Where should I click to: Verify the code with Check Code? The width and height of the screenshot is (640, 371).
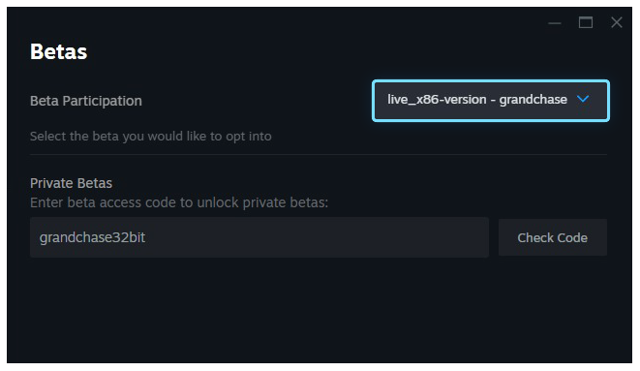[x=552, y=237]
